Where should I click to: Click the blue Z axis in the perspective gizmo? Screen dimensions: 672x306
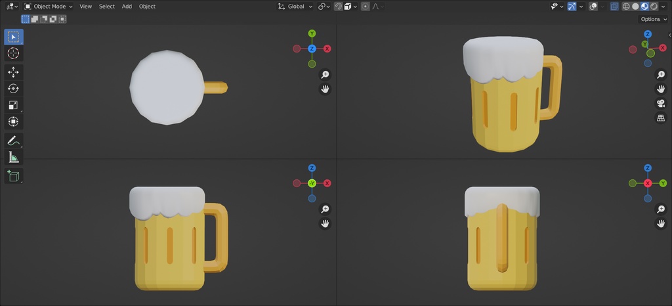click(x=648, y=34)
